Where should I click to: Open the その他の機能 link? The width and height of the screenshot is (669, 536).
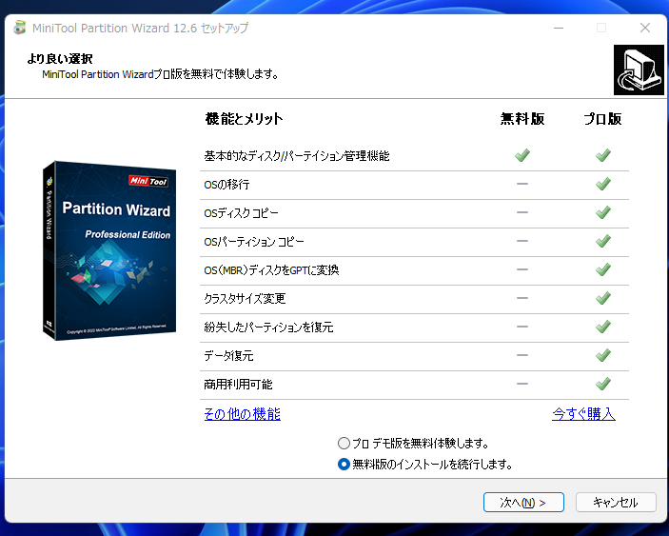[x=243, y=413]
